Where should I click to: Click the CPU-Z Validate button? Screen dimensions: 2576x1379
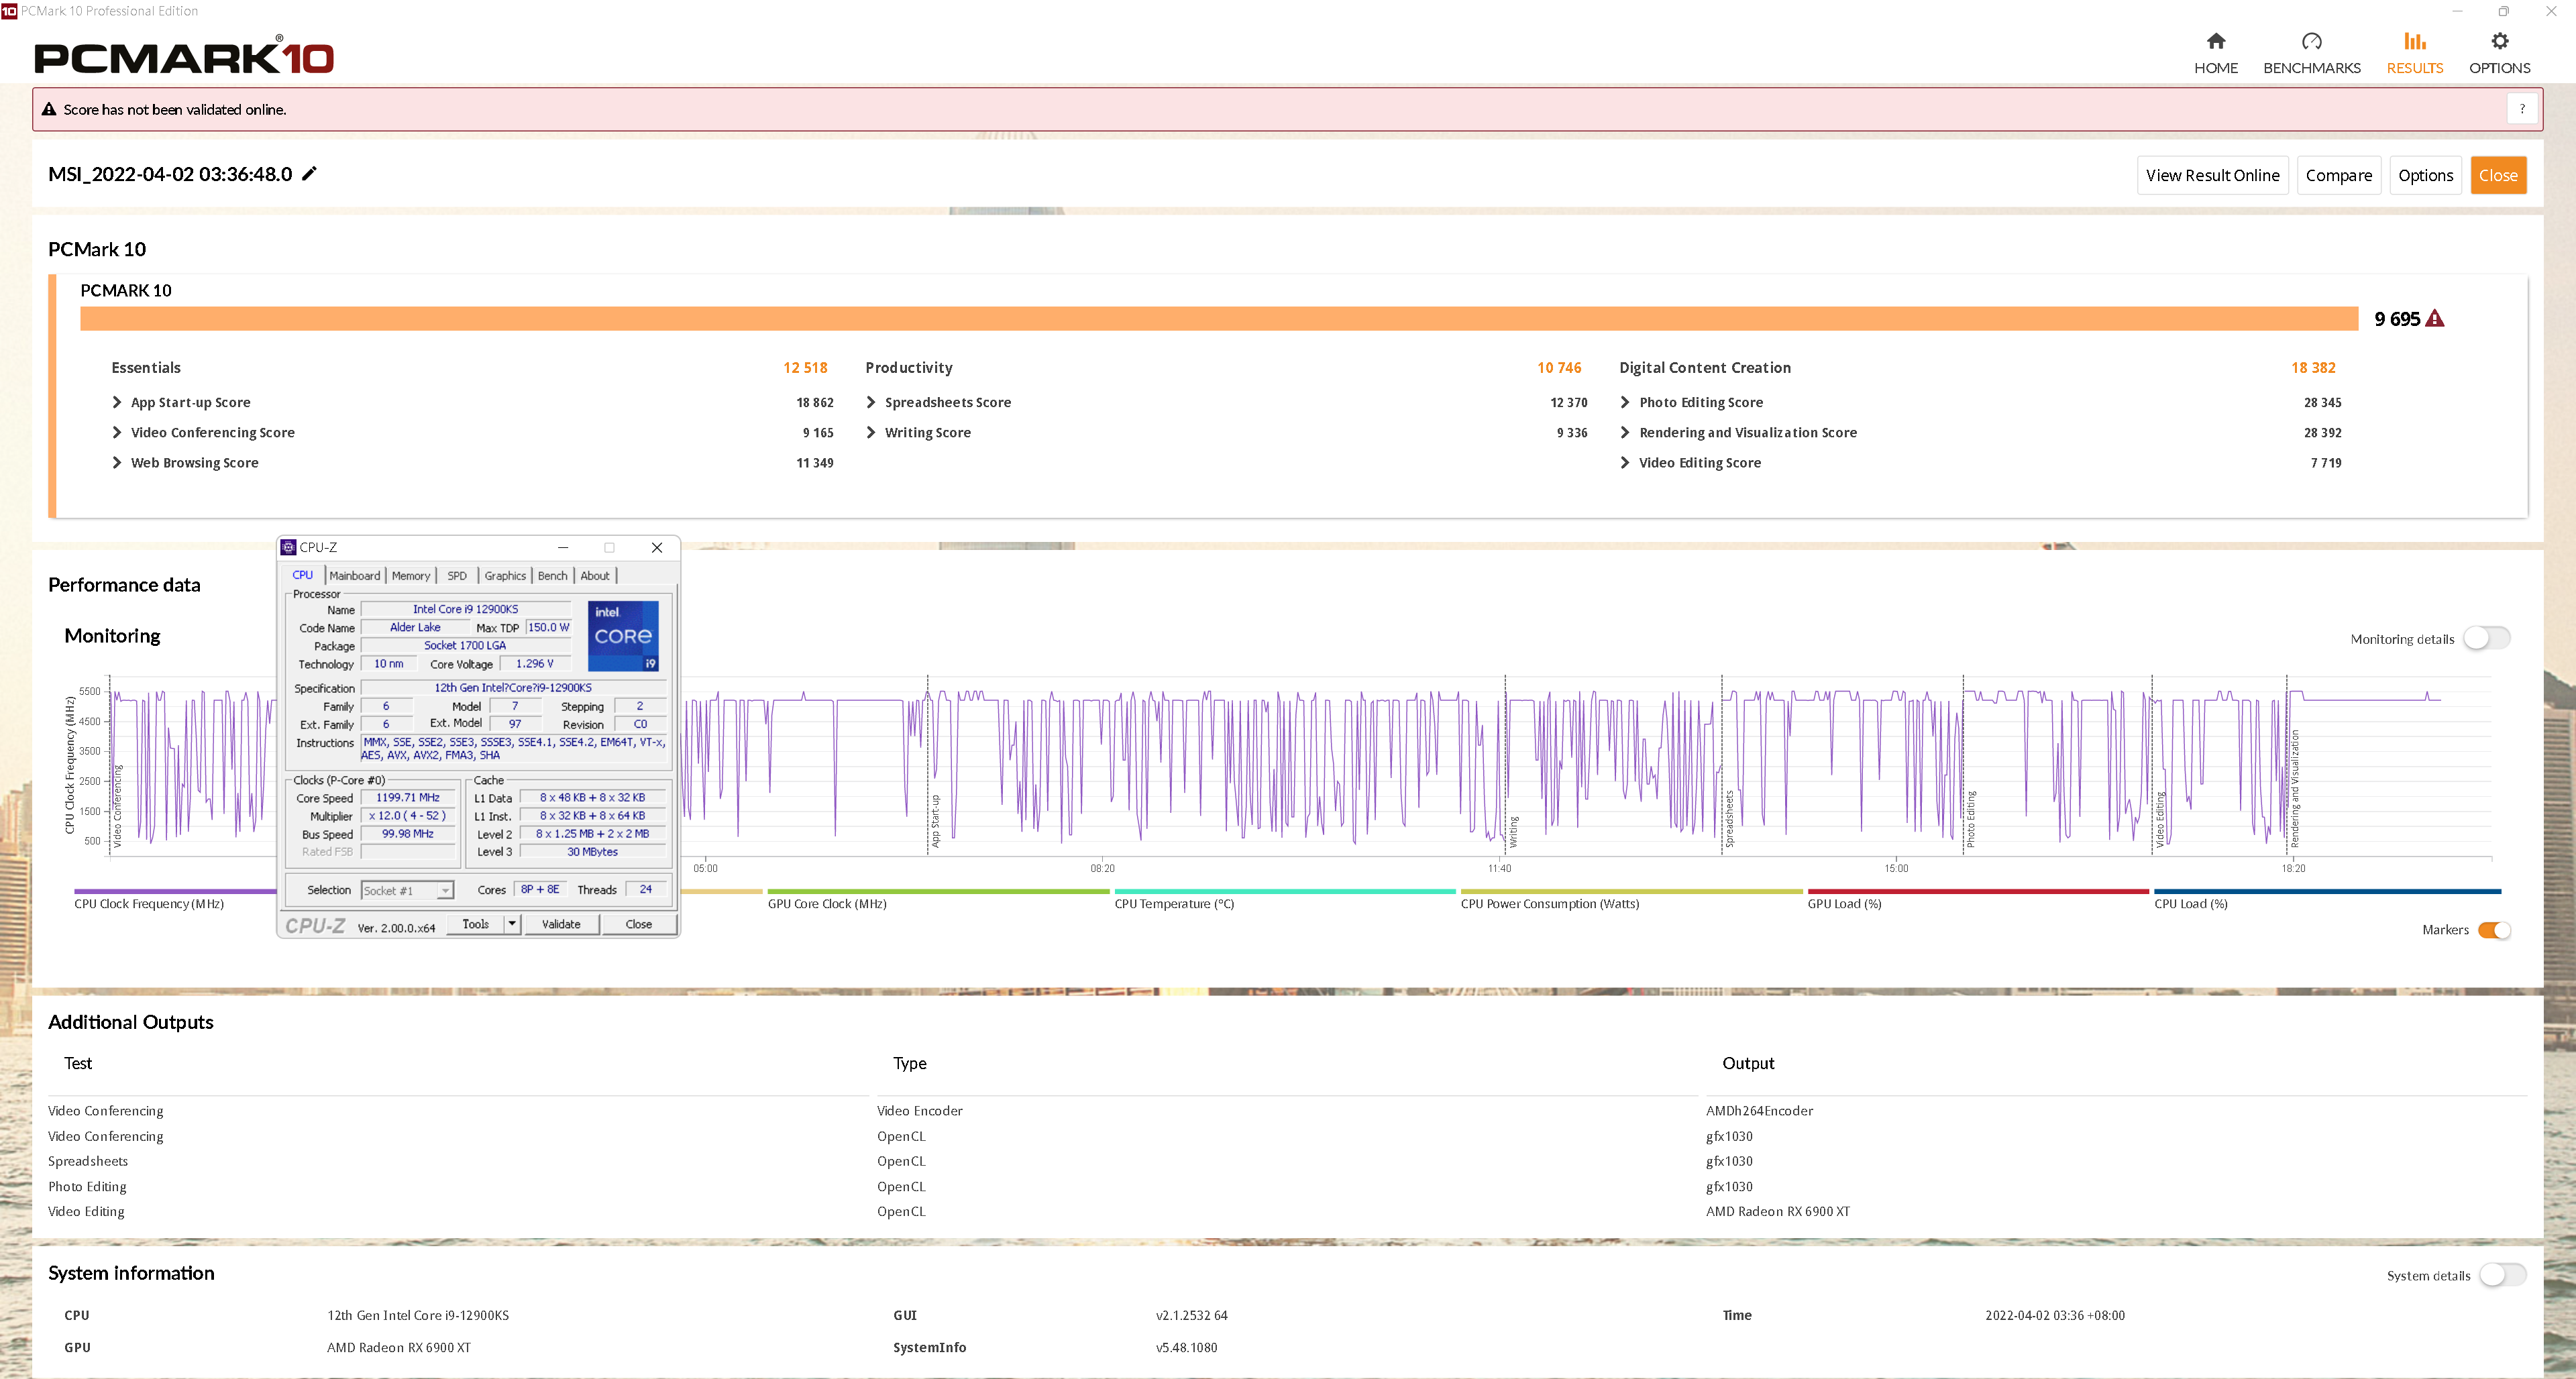coord(561,924)
